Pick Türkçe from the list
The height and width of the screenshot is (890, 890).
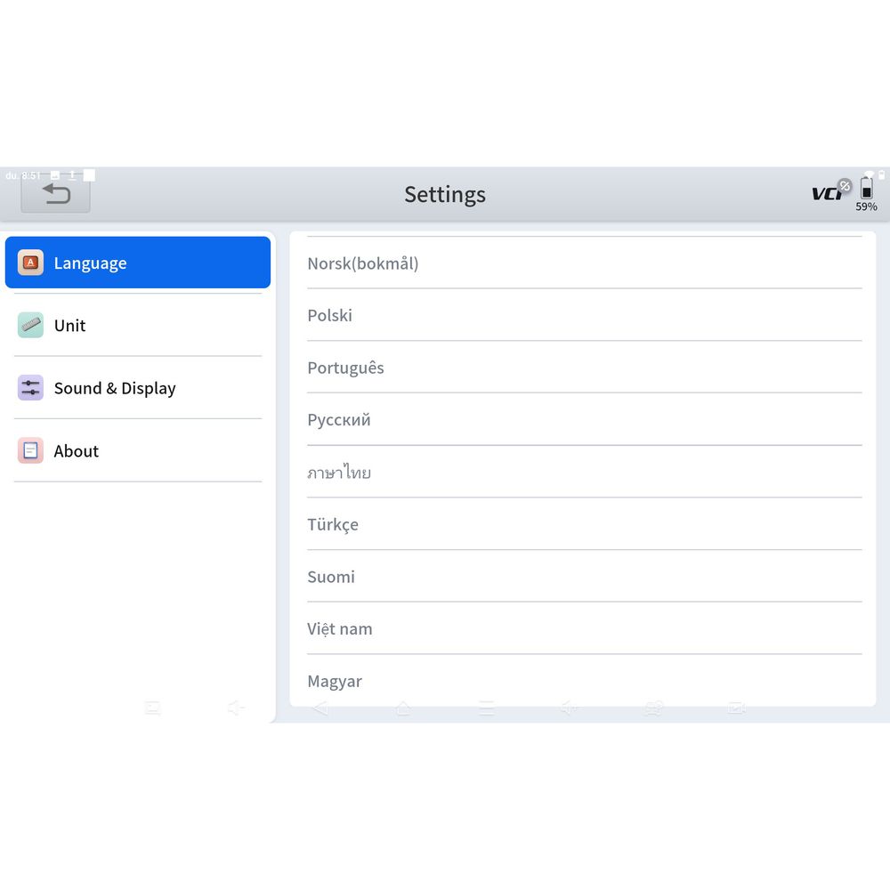[x=584, y=524]
